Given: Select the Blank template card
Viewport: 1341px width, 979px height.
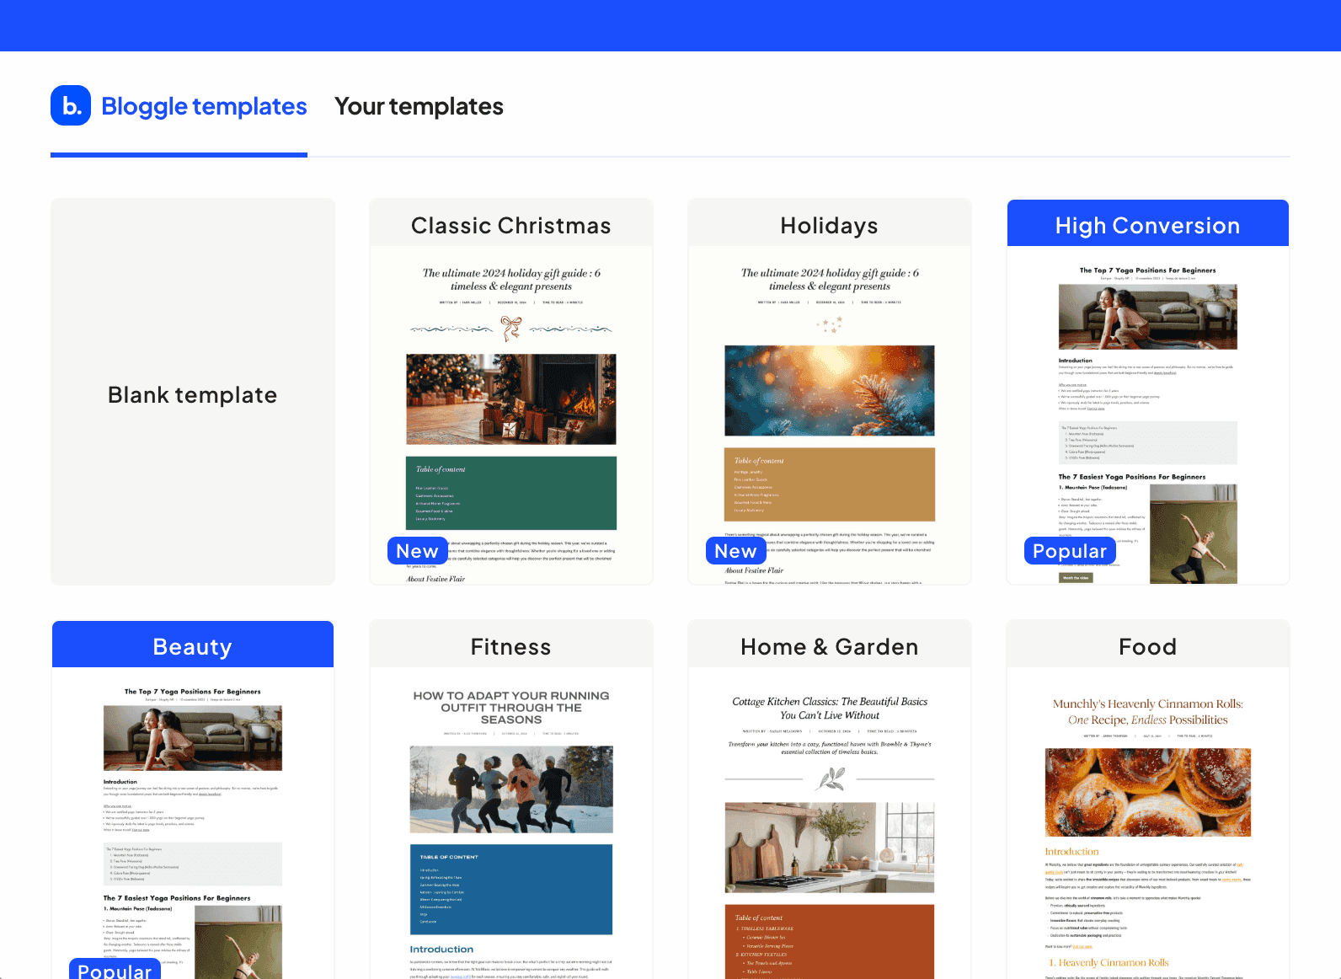Looking at the screenshot, I should [193, 392].
